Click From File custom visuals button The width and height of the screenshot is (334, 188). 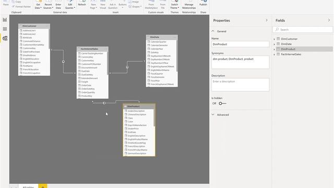point(163,5)
